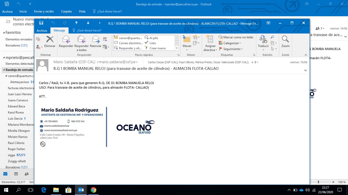The width and height of the screenshot is (348, 195).
Task: Switch to Calendar view in the navigation bar
Action: pyautogui.click(x=16, y=174)
